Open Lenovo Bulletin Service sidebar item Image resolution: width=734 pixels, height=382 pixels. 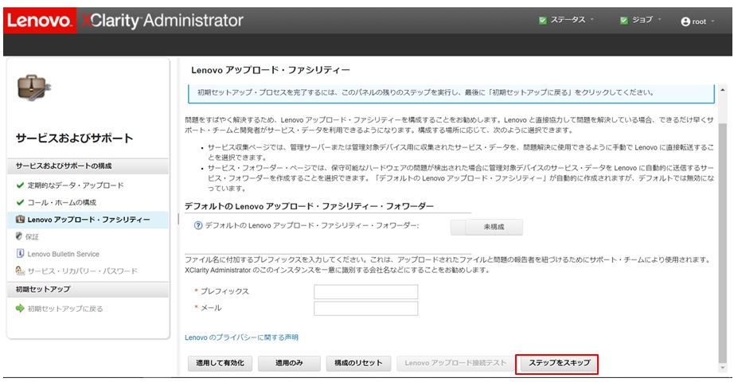click(63, 254)
